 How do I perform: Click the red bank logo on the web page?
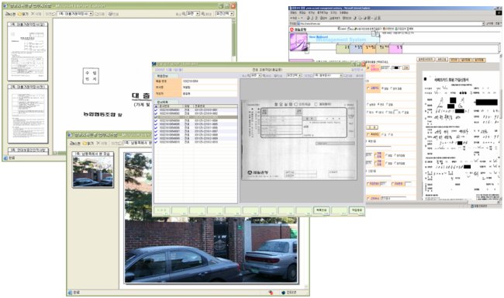292,29
